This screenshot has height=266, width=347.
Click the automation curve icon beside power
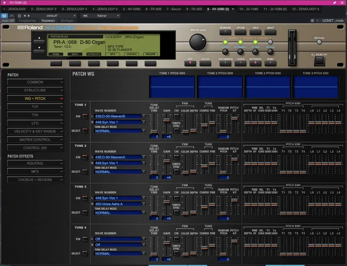click(x=12, y=16)
